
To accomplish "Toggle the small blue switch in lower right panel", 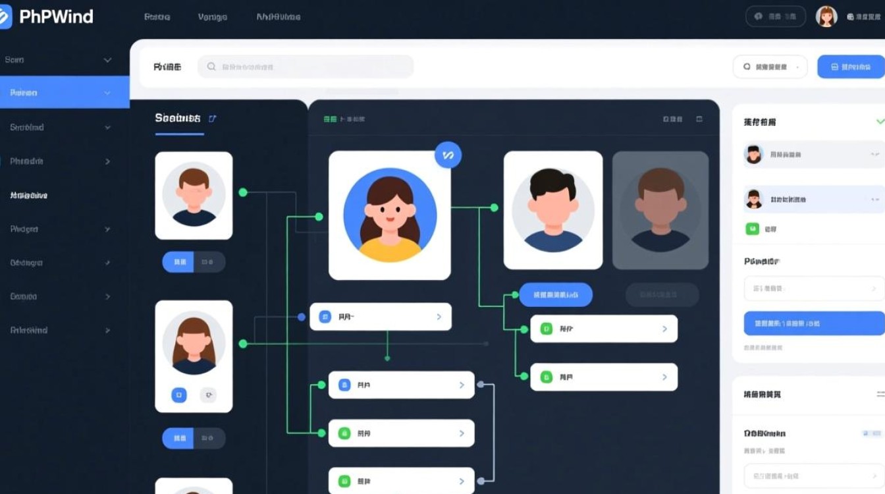I will click(x=868, y=433).
